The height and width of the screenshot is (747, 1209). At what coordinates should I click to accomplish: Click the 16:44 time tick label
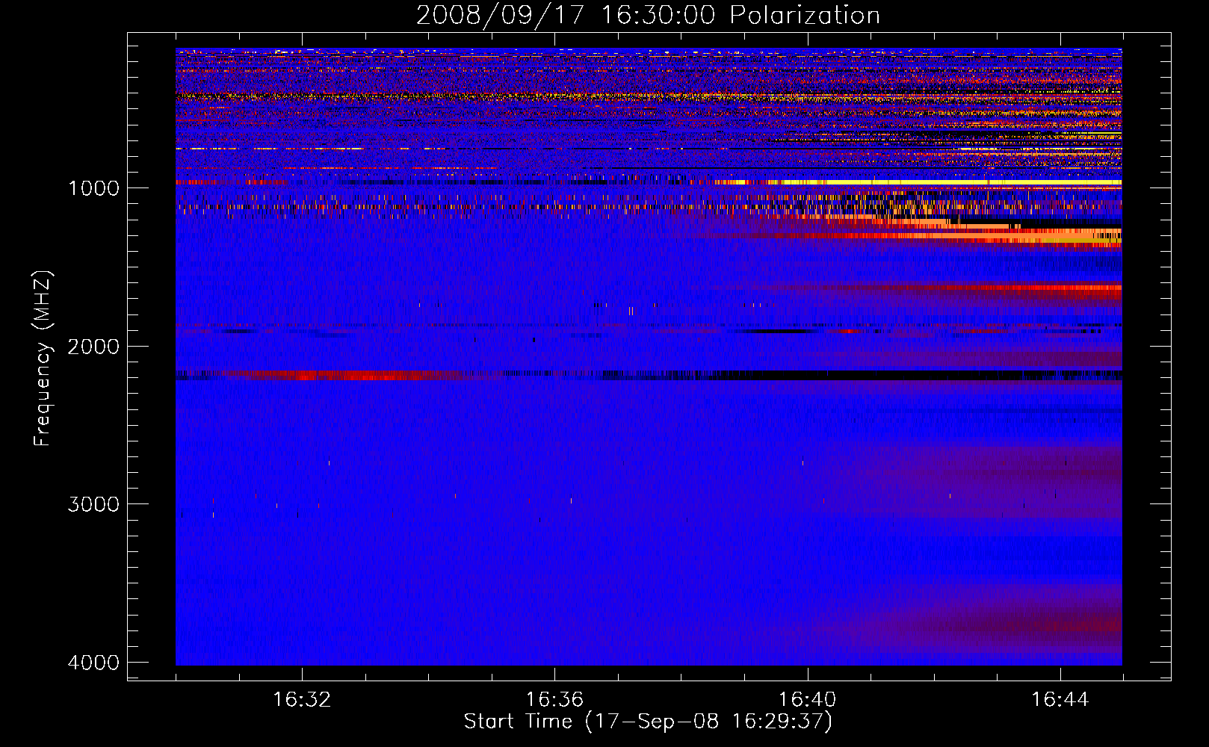pyautogui.click(x=1060, y=700)
